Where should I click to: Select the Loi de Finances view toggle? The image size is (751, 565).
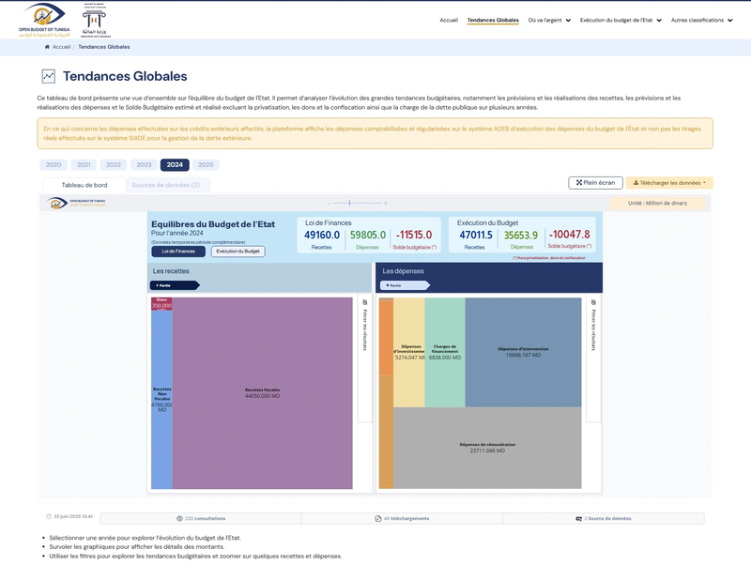(178, 252)
